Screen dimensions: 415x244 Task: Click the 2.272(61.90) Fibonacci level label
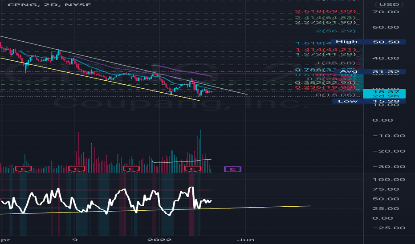click(325, 23)
